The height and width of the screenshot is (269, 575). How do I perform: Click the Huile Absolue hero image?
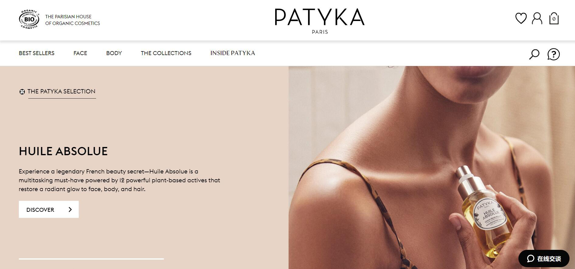[431, 167]
